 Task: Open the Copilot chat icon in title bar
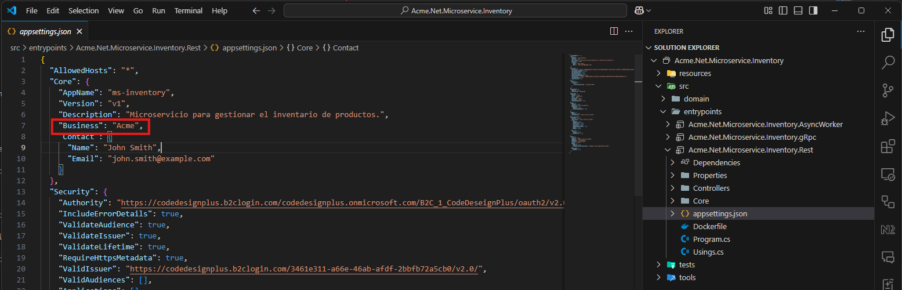pyautogui.click(x=639, y=10)
